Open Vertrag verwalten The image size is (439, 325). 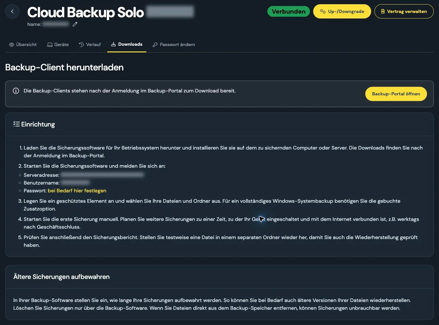pyautogui.click(x=404, y=11)
